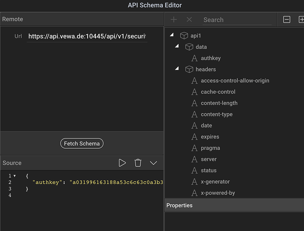Select x-generator in the tree
304x231 pixels.
point(215,182)
